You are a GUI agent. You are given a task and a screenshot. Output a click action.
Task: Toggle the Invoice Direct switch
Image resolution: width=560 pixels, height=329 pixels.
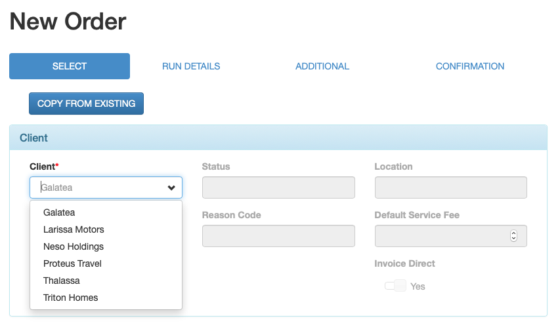(x=395, y=286)
